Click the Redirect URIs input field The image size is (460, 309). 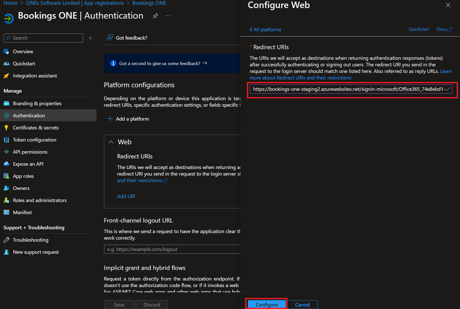coord(348,89)
